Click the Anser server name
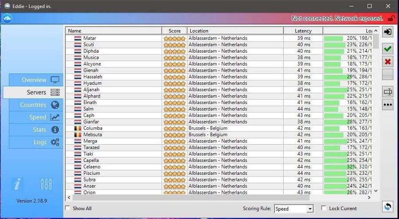The image size is (399, 219). (x=90, y=186)
